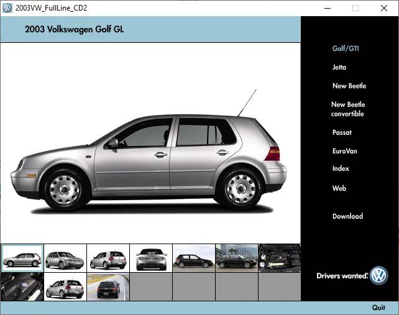Select the black Golf outdoor side thumbnail
This screenshot has height=315, width=399.
pos(194,258)
